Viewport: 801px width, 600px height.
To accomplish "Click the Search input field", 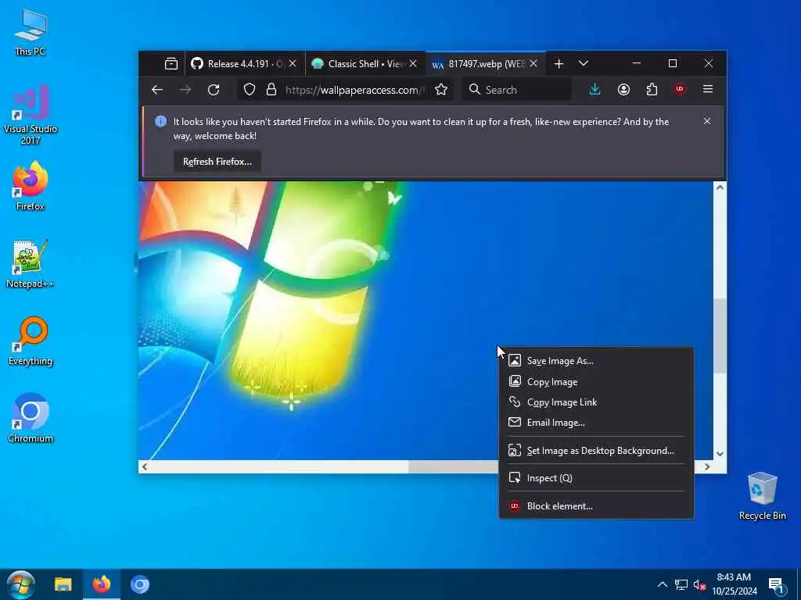I will coord(517,90).
